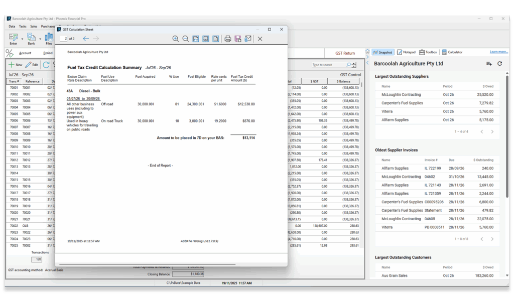Click the New transaction button
This screenshot has width=514, height=302.
click(16, 65)
